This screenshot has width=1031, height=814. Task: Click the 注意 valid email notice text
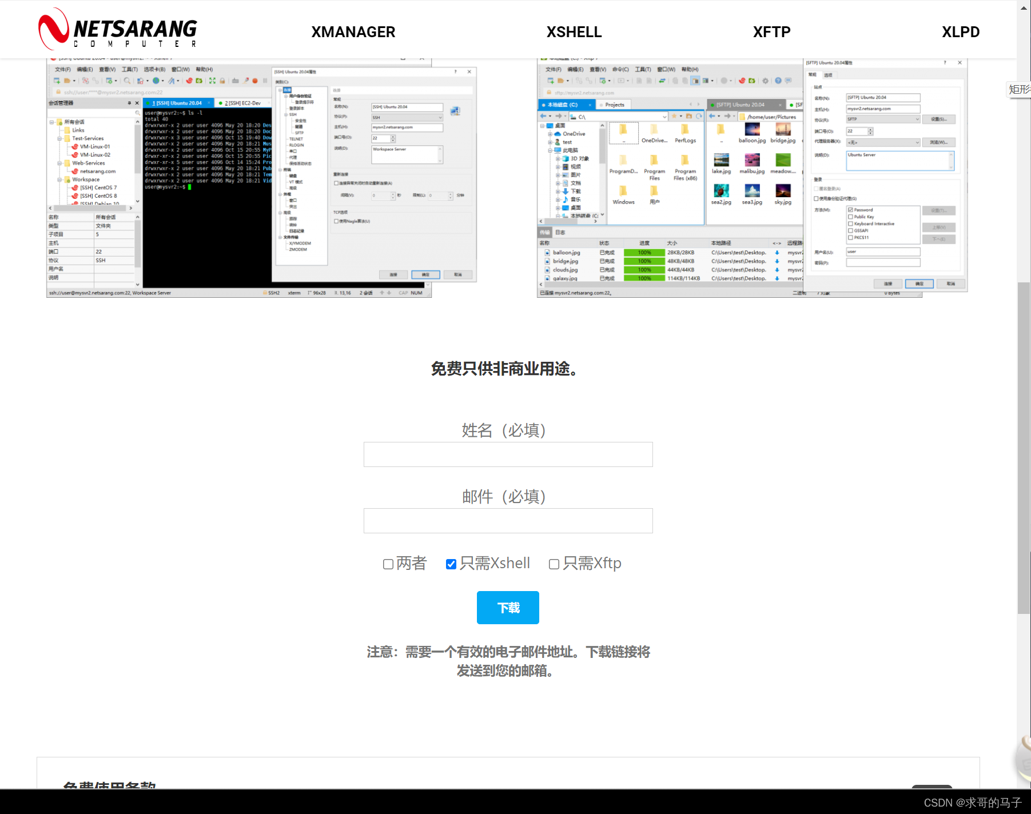tap(508, 661)
